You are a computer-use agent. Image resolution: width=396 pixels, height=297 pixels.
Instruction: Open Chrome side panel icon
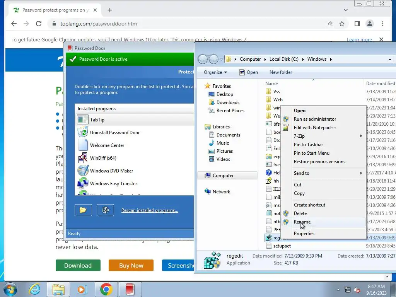click(x=357, y=24)
